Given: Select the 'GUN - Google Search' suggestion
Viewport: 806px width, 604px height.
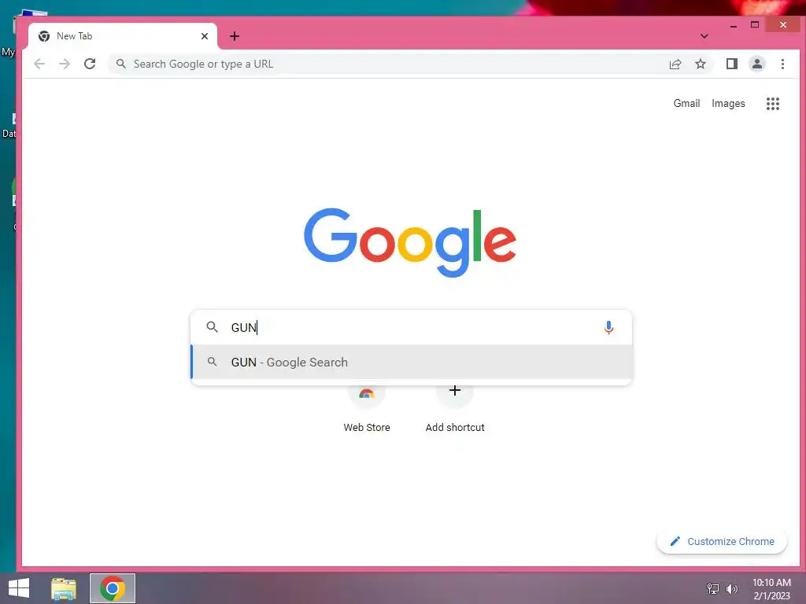Looking at the screenshot, I should pyautogui.click(x=412, y=362).
